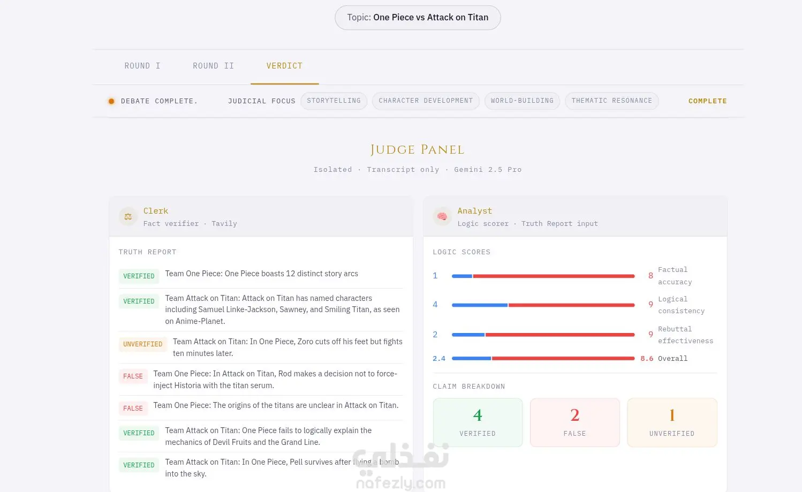Click the COMPLETE status label
Image resolution: width=802 pixels, height=492 pixels.
[708, 101]
